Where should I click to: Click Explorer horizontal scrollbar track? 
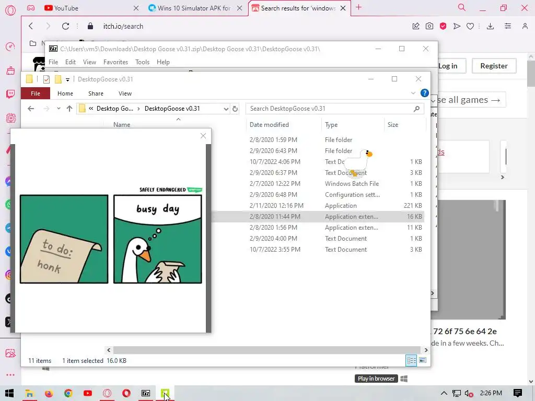pyautogui.click(x=267, y=350)
